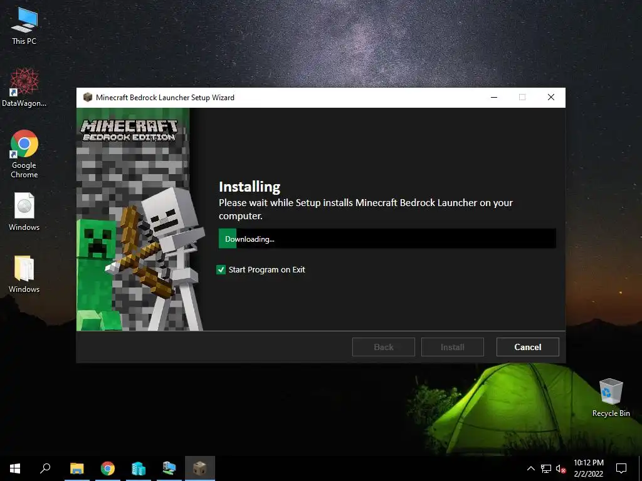Uncheck Start Program on Exit
Screen dimensions: 642x481
click(221, 269)
